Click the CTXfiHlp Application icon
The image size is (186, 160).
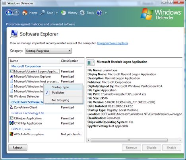(12, 123)
